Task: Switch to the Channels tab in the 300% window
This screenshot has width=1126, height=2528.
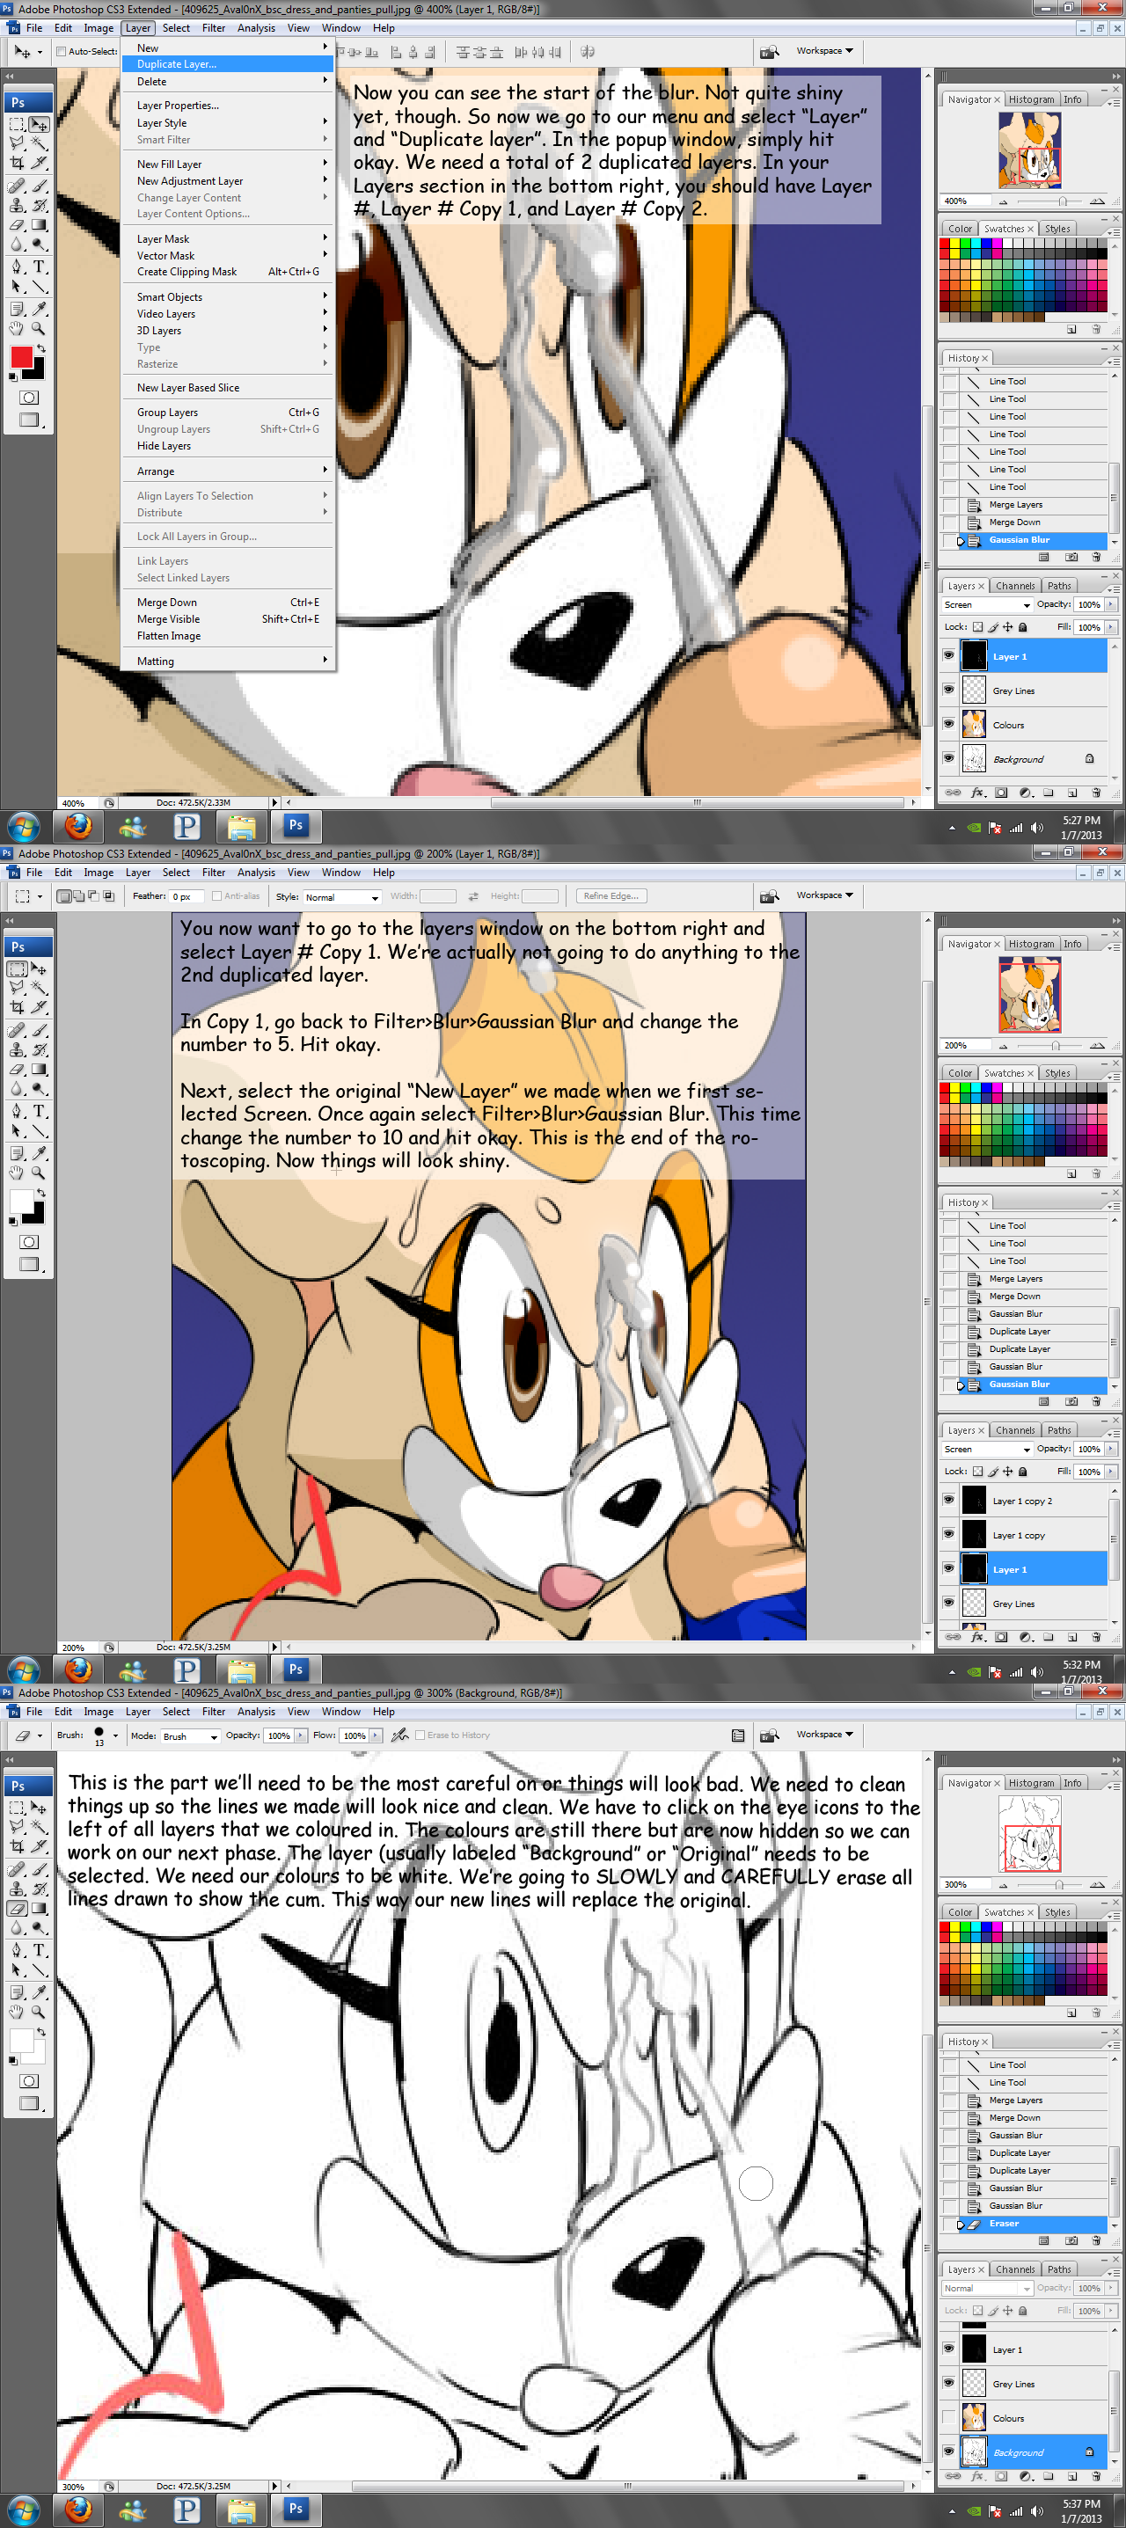Action: pyautogui.click(x=1015, y=2269)
